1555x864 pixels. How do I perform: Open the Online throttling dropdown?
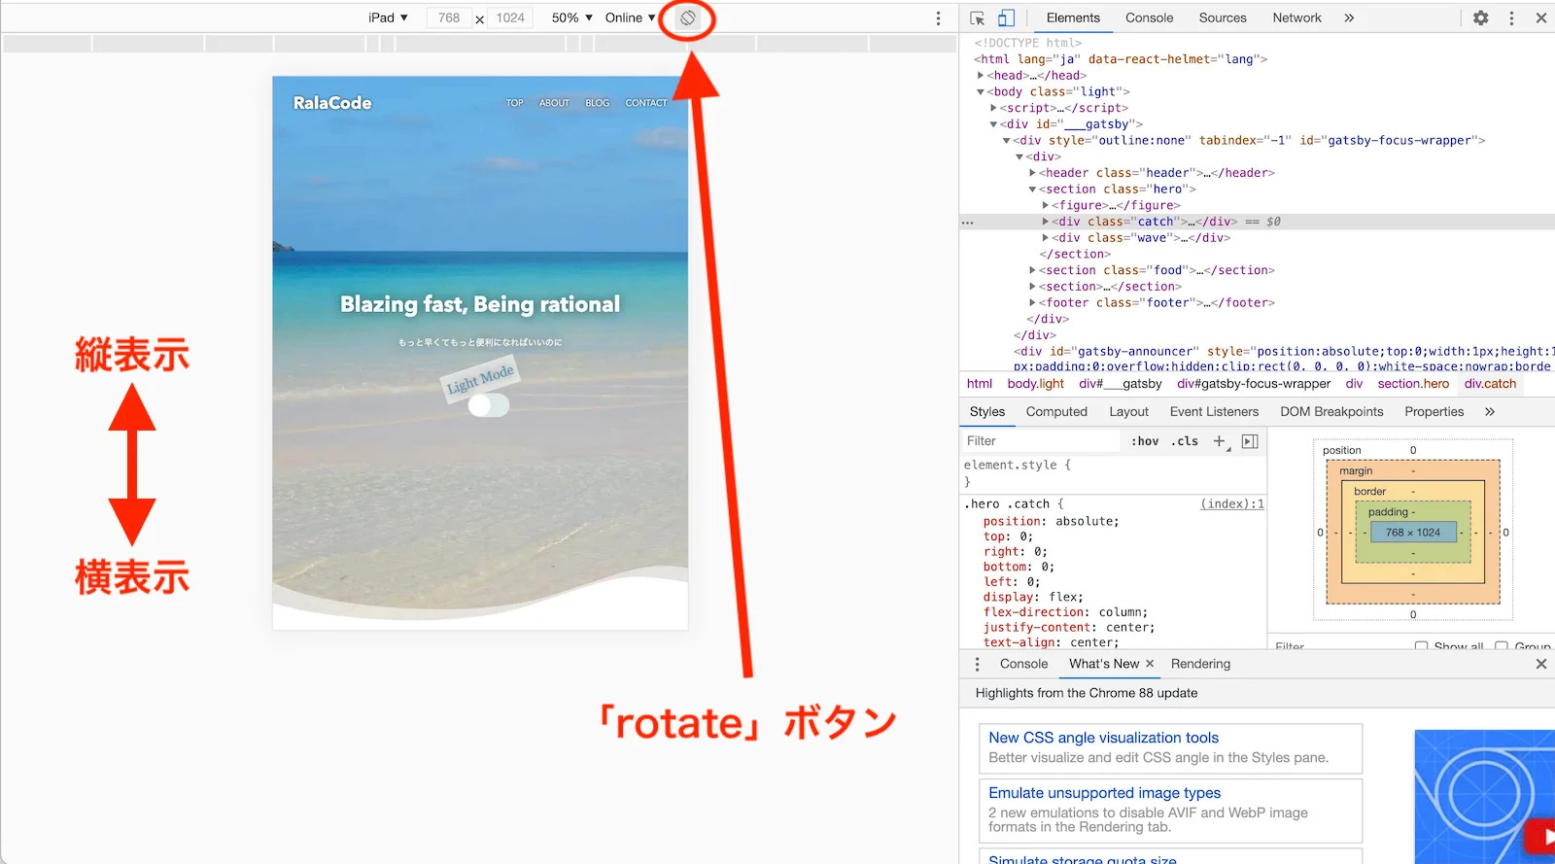630,18
